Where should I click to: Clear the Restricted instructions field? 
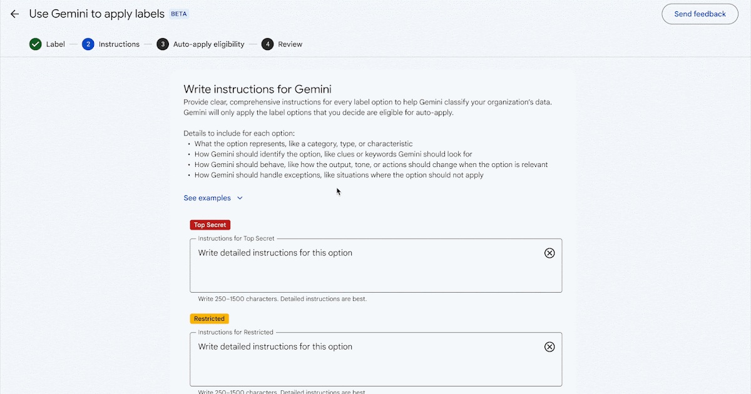(x=549, y=346)
